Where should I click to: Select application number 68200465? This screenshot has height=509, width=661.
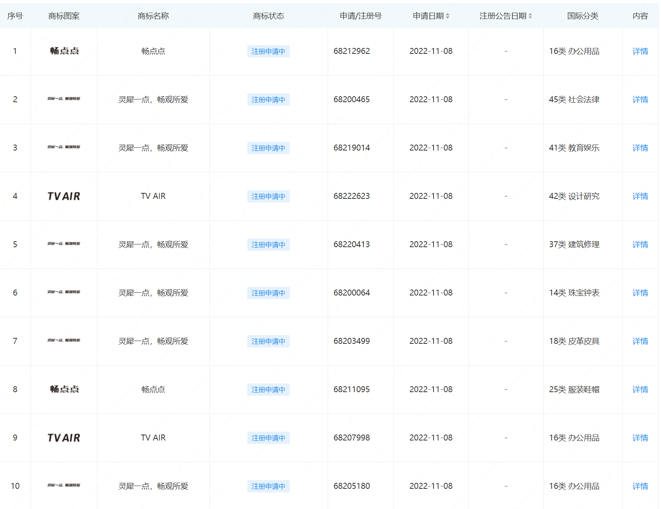click(x=352, y=99)
